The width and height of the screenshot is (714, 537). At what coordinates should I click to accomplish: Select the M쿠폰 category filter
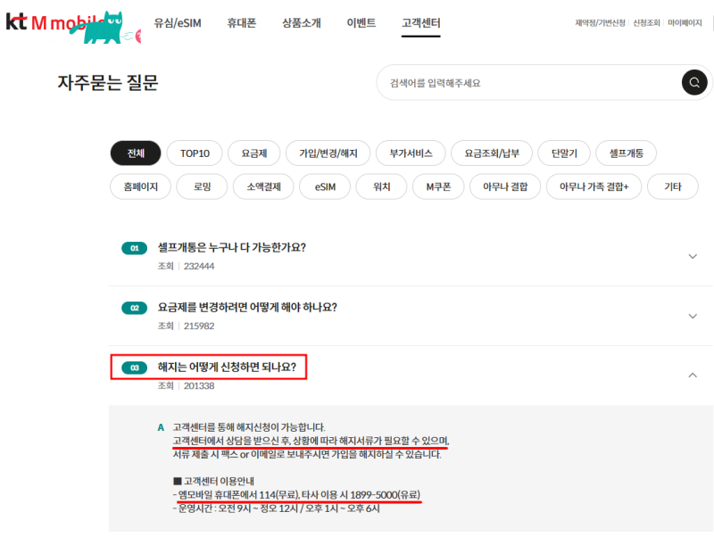point(438,186)
